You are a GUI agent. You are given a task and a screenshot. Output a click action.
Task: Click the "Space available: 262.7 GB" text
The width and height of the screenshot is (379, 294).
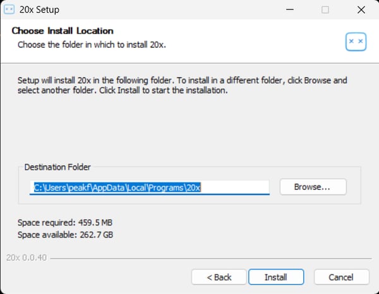[65, 235]
